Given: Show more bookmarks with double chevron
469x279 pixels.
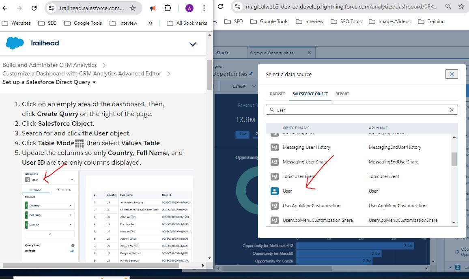Looking at the screenshot, I should point(150,23).
